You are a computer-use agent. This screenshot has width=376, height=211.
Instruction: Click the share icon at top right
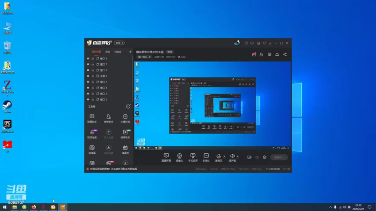(285, 54)
